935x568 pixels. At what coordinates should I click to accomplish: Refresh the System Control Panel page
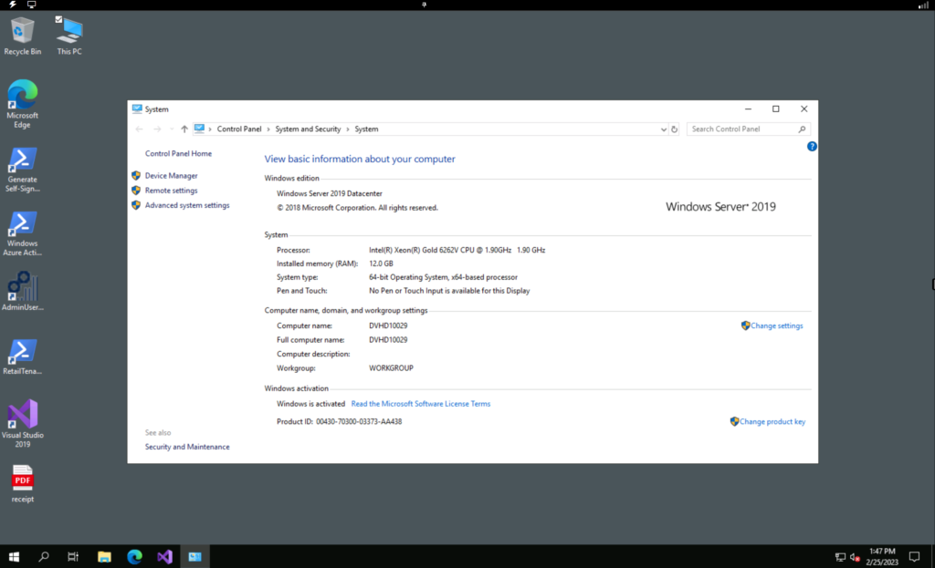675,129
